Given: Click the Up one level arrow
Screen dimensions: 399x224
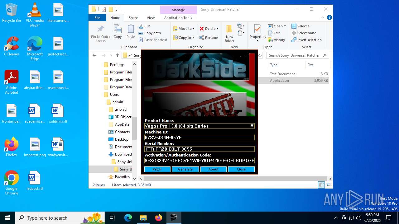Looking at the screenshot, I should click(117, 55).
